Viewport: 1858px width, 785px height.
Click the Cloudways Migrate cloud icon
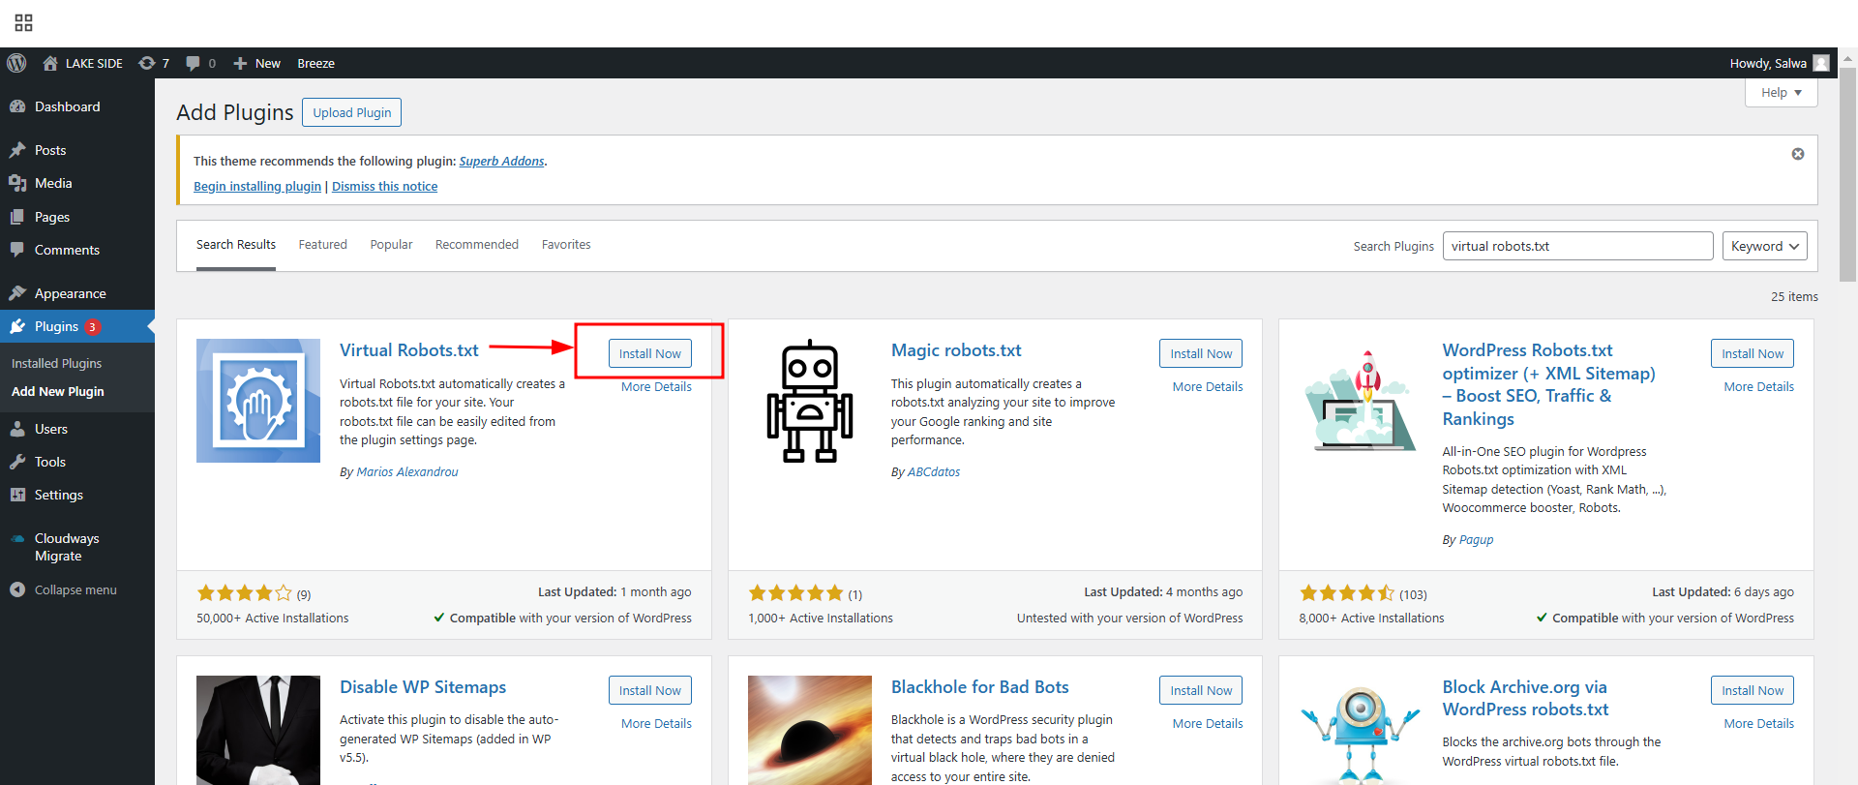(x=17, y=538)
